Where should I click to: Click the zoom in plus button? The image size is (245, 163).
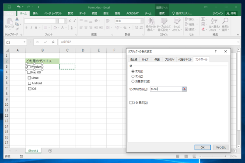click(225, 156)
